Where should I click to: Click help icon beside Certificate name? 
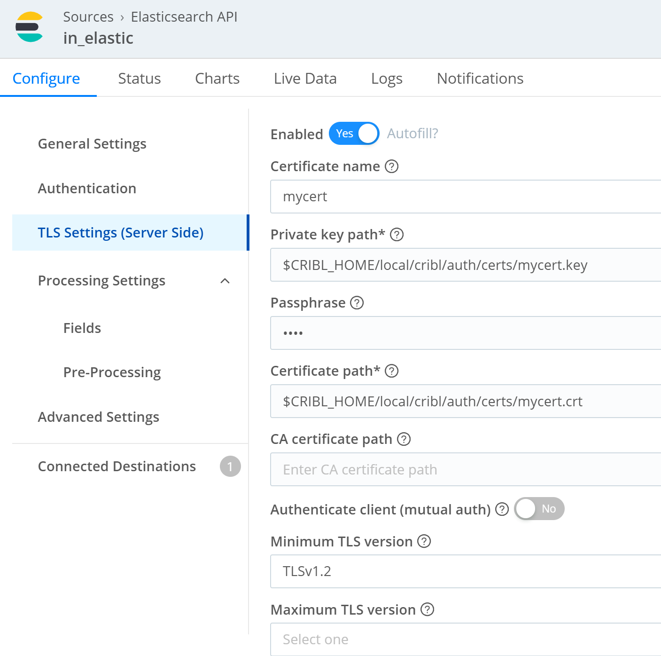pyautogui.click(x=391, y=166)
